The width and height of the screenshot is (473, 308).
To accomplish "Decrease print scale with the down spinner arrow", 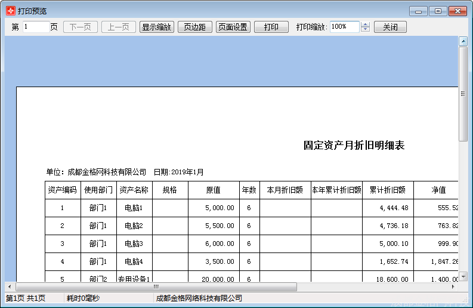I will 366,30.
